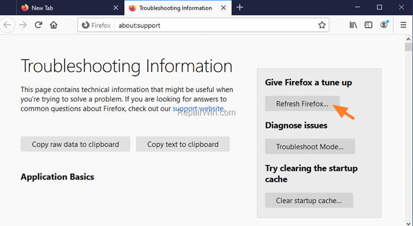Image resolution: width=413 pixels, height=226 pixels.
Task: Go back with the back arrow button
Action: (x=7, y=25)
